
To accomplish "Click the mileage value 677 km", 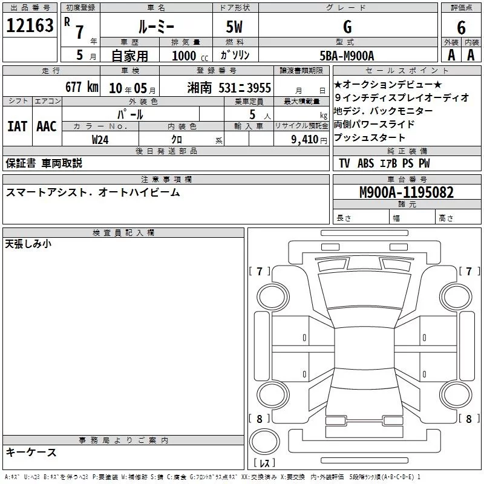I will (x=81, y=87).
